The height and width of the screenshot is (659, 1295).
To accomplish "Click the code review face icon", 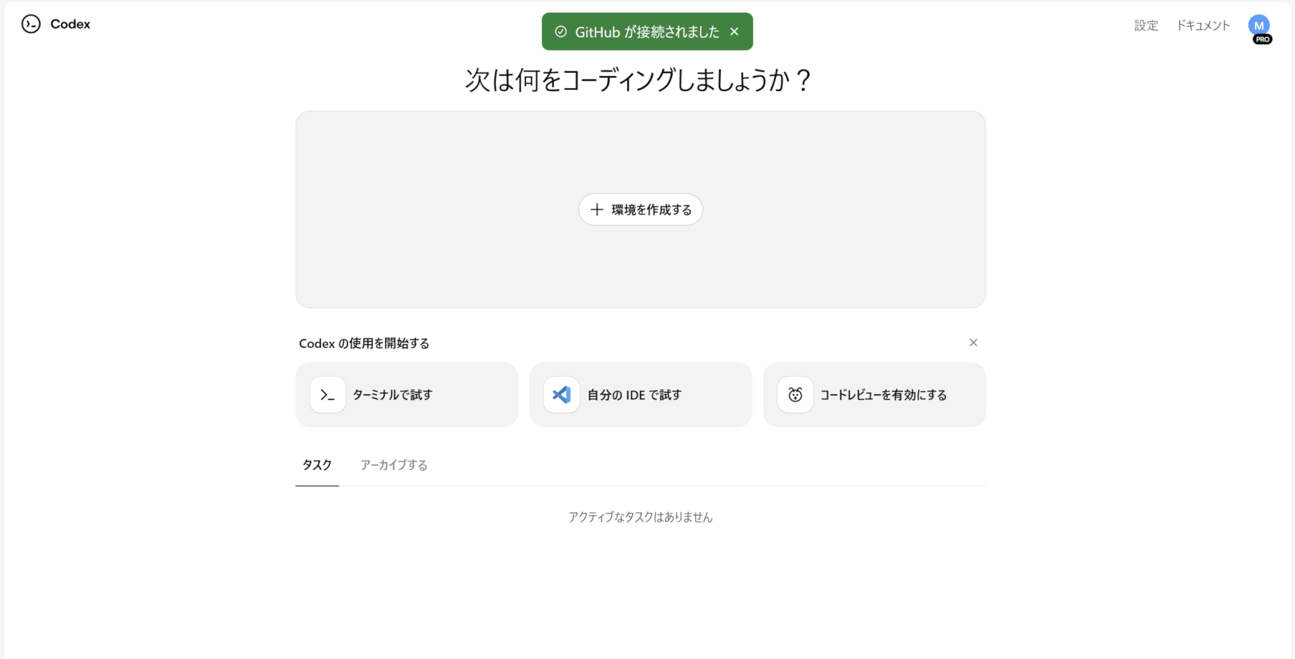I will pyautogui.click(x=795, y=395).
